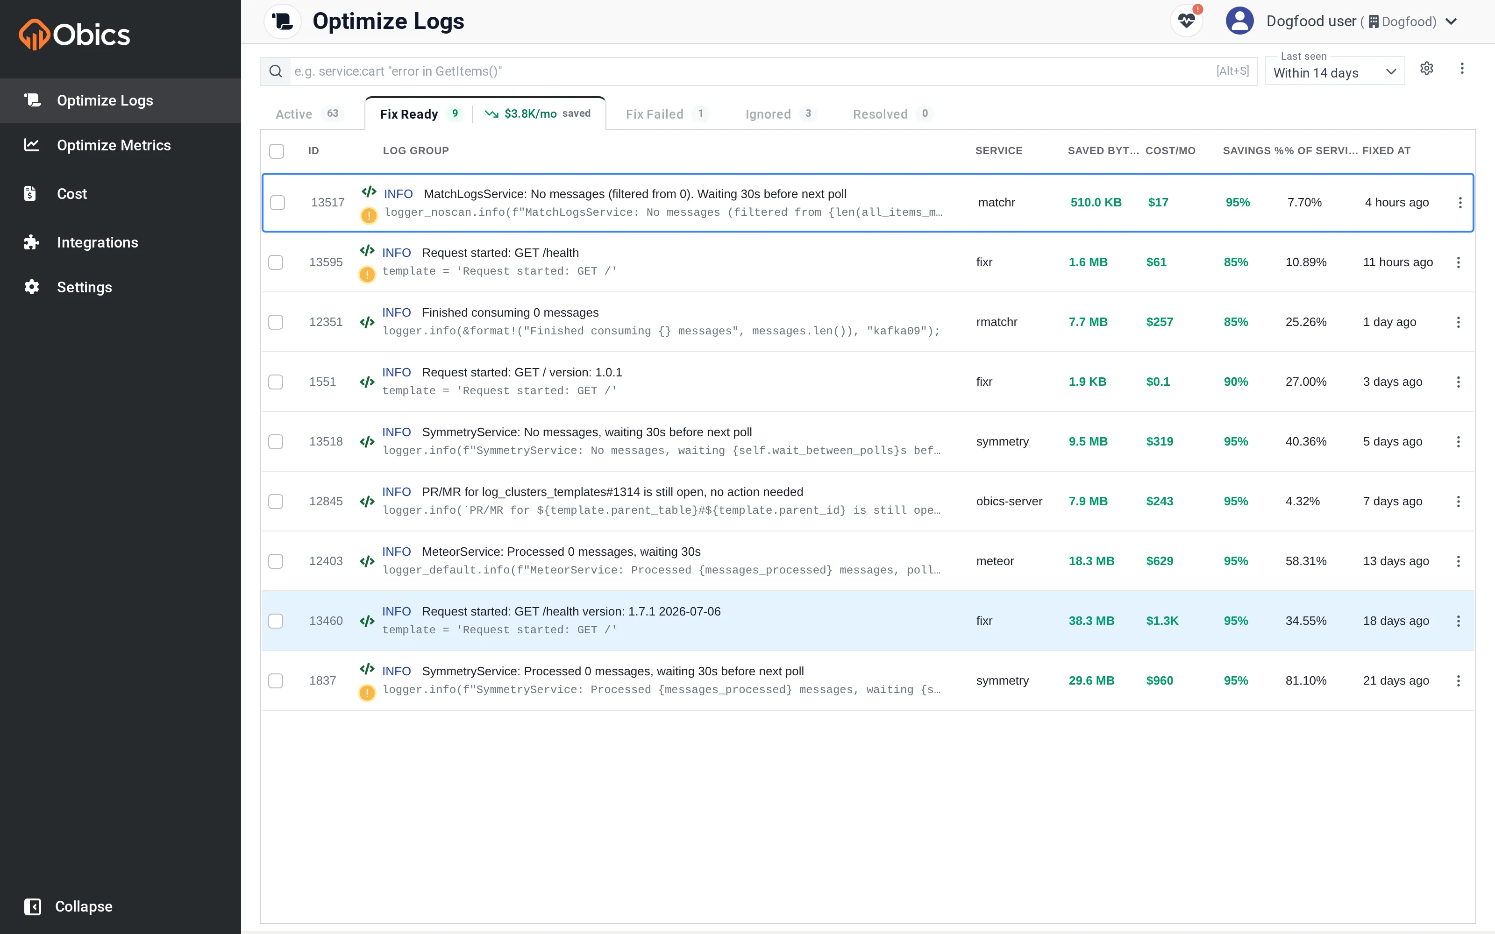Check the box for log 12845
Screen dimensions: 1495x934
coord(276,502)
